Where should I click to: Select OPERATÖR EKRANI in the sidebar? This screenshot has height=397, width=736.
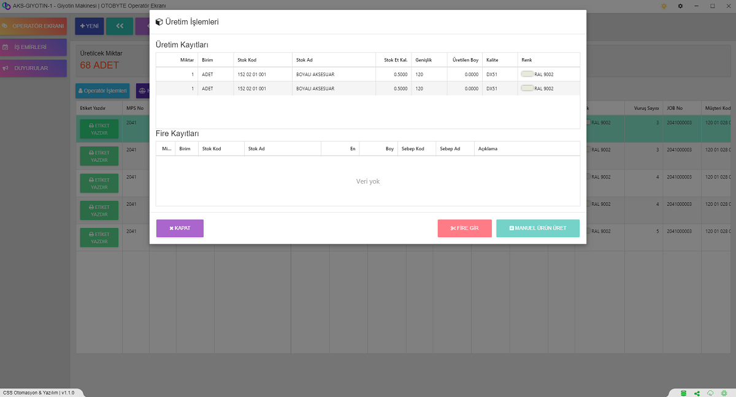pos(34,26)
